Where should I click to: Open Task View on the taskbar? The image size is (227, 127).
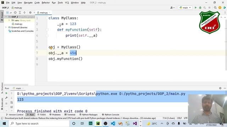(x=82, y=123)
